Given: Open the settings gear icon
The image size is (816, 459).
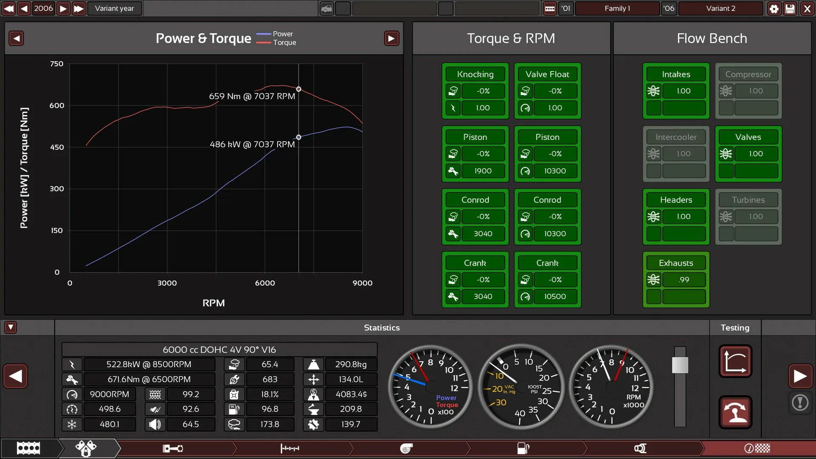Looking at the screenshot, I should coord(774,8).
